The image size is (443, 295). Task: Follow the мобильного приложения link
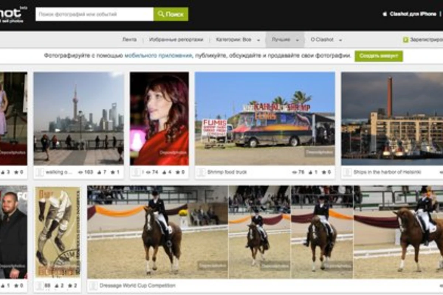point(158,56)
